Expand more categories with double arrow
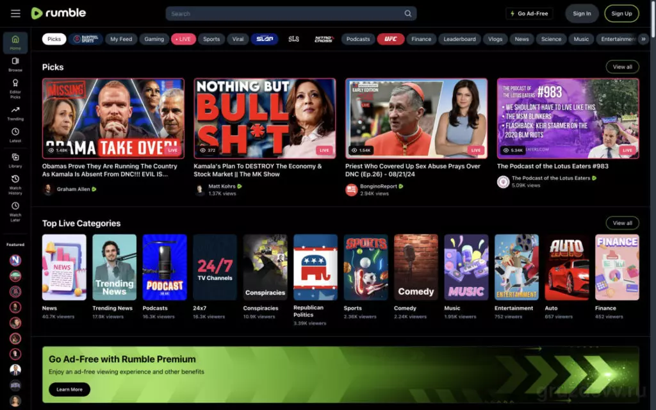The width and height of the screenshot is (656, 410). (x=643, y=39)
